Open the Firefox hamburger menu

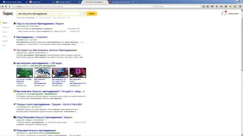[x=240, y=6]
